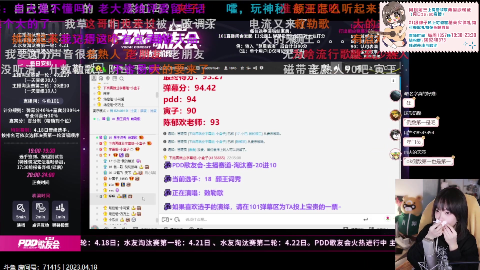
Task: Click the bulletin board icon in channel toolbar
Action: [115, 78]
